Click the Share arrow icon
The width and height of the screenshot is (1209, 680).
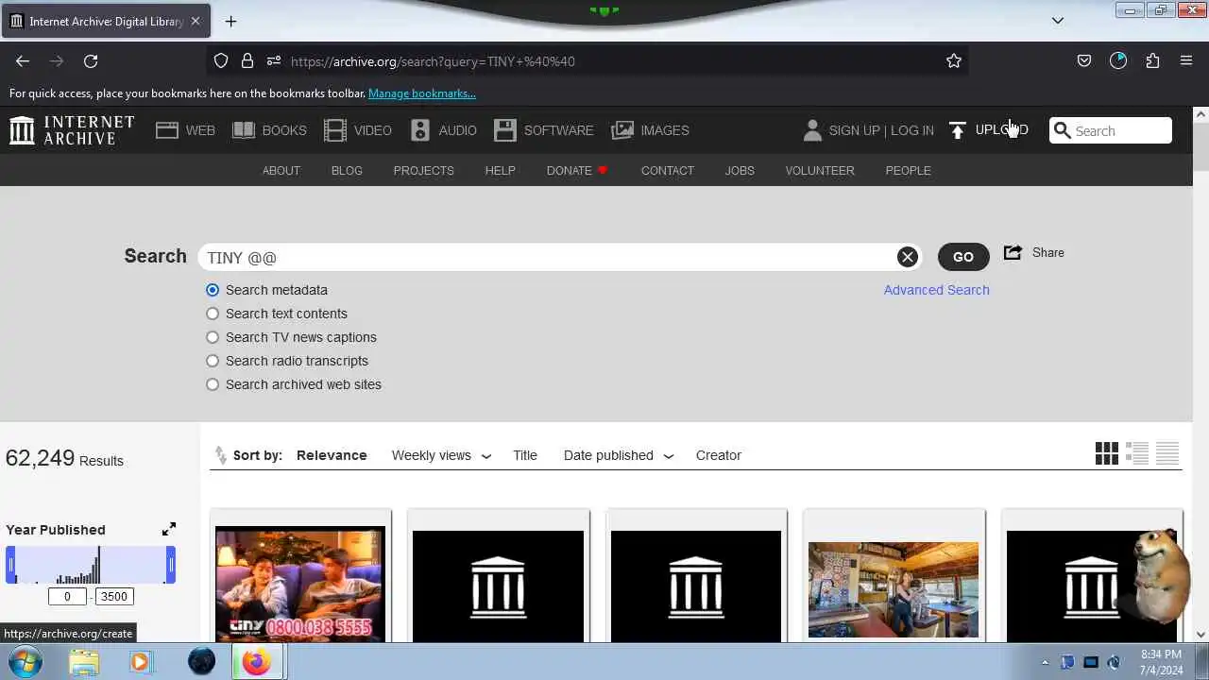click(x=1013, y=252)
